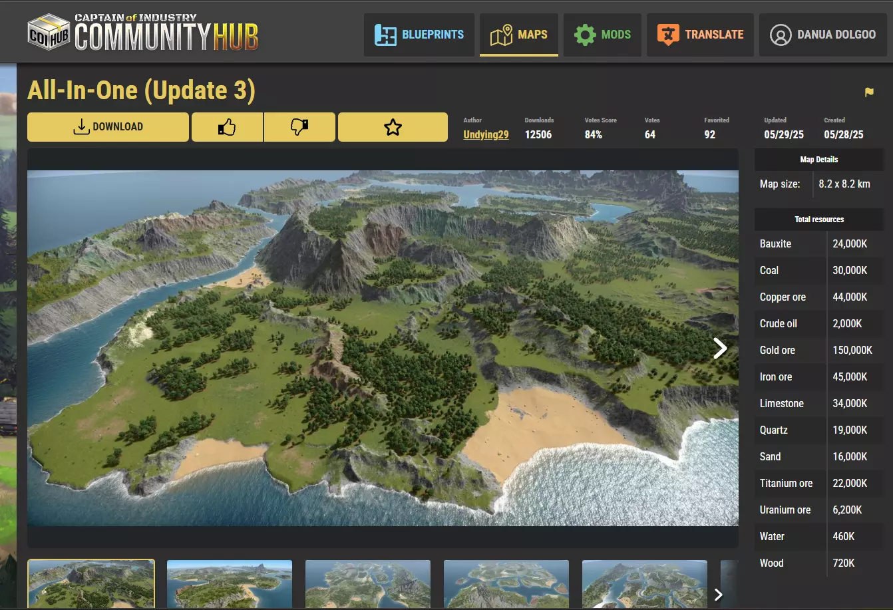Advance the thumbnail strip with its arrow
The height and width of the screenshot is (610, 893).
point(718,595)
